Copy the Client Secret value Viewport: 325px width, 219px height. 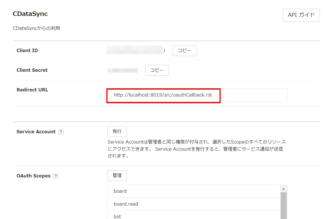click(x=157, y=70)
